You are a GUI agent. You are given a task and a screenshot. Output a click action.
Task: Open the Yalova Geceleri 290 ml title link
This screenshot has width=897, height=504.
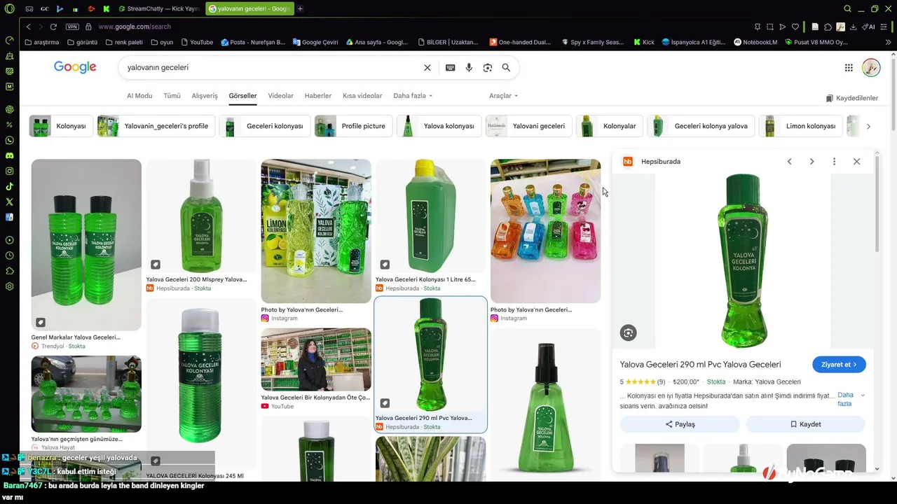[x=700, y=365]
